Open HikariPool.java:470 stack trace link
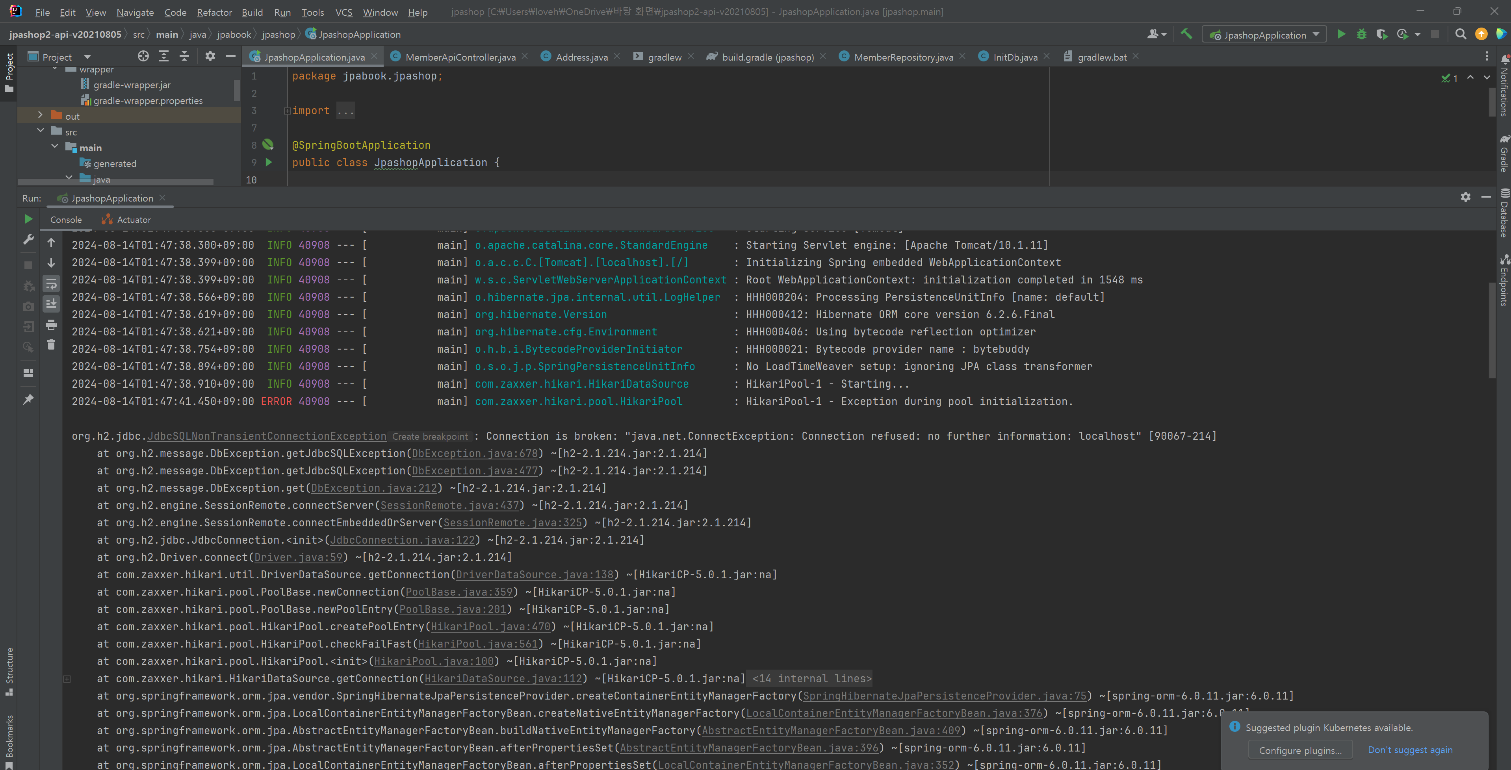 tap(490, 626)
